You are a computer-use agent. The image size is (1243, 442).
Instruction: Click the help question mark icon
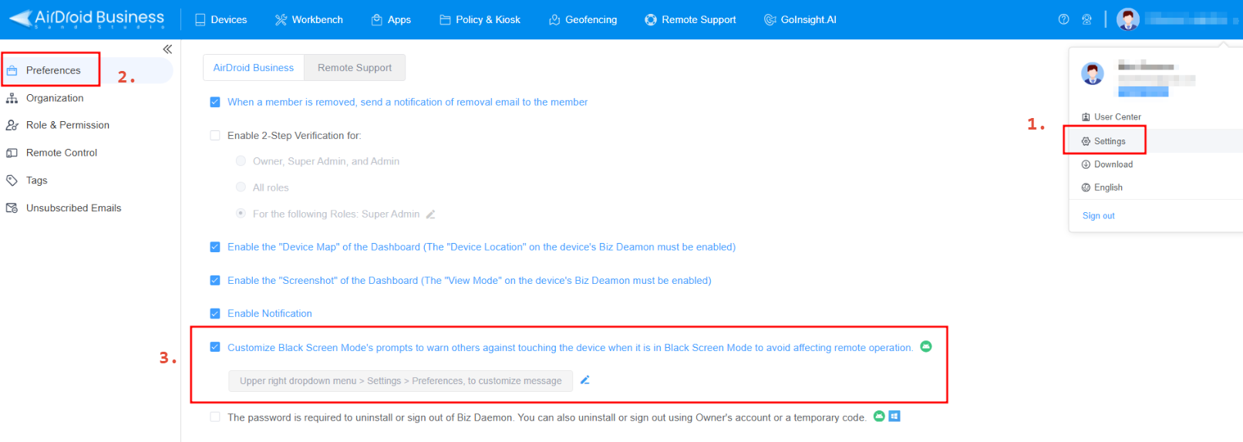tap(1064, 19)
